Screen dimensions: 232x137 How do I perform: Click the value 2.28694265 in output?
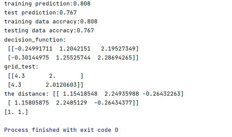tap(114, 57)
